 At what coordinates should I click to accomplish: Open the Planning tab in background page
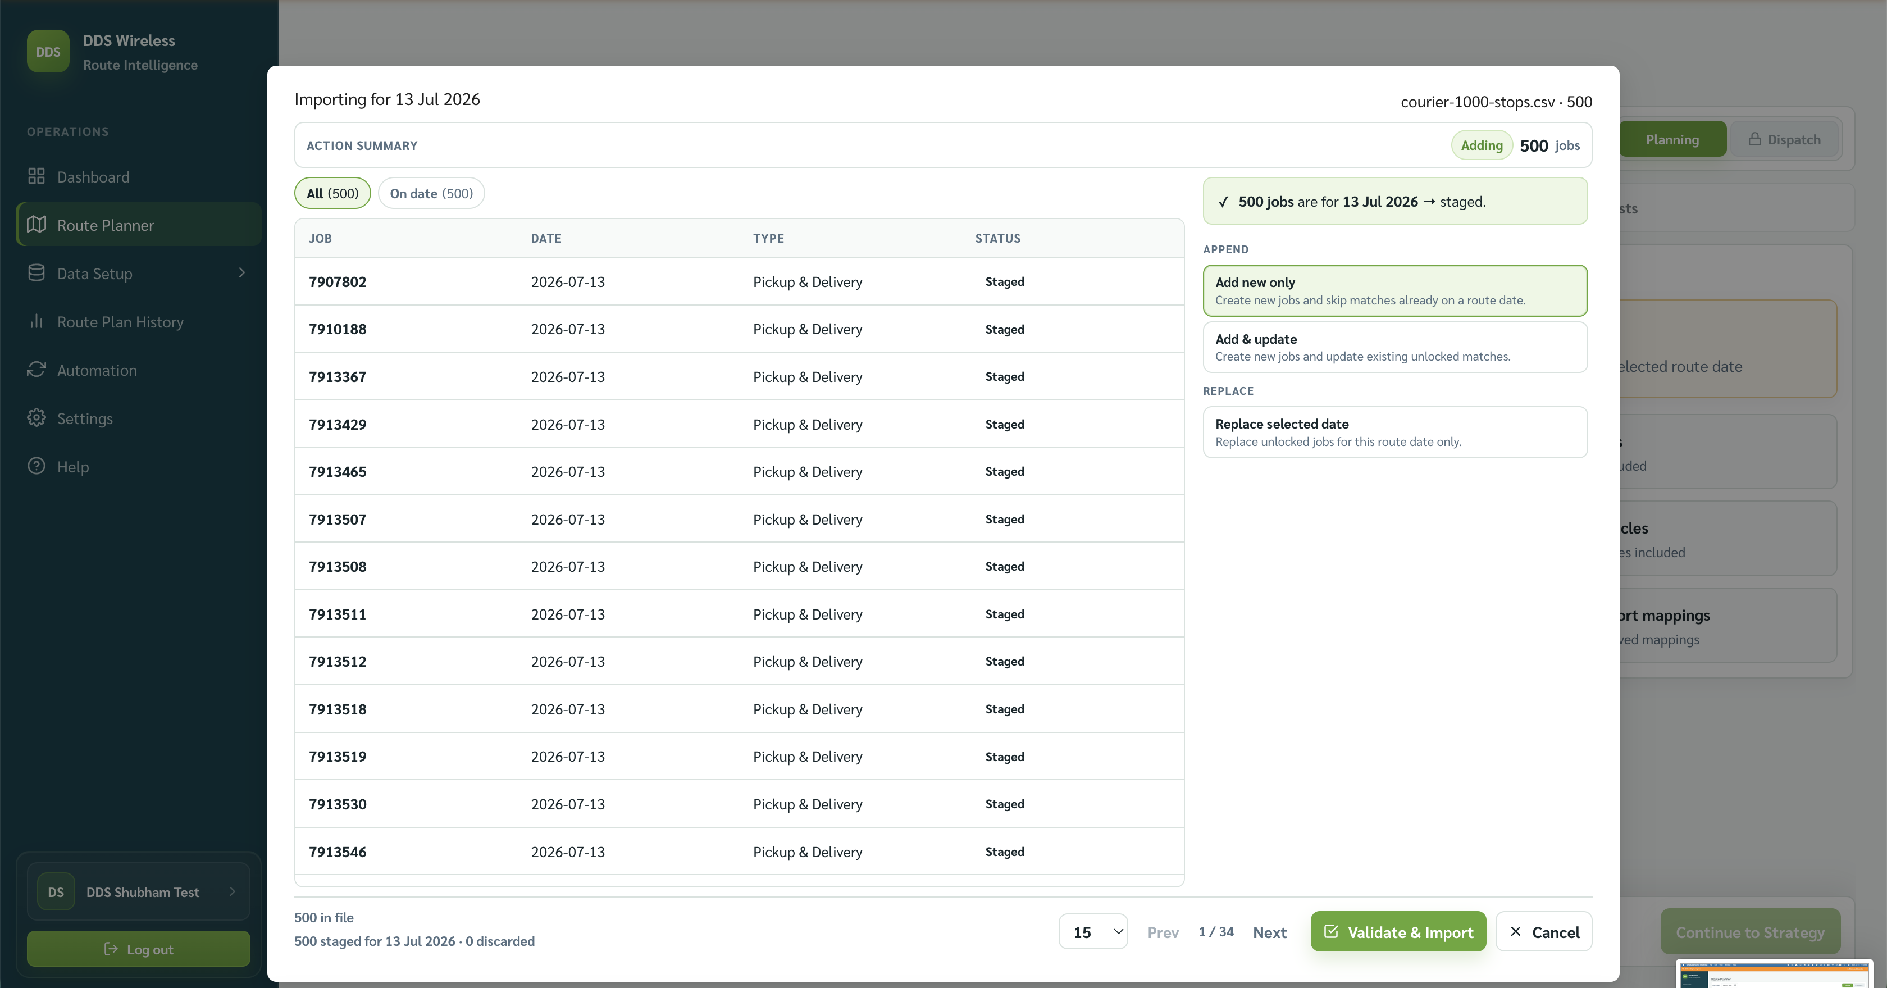click(1672, 139)
